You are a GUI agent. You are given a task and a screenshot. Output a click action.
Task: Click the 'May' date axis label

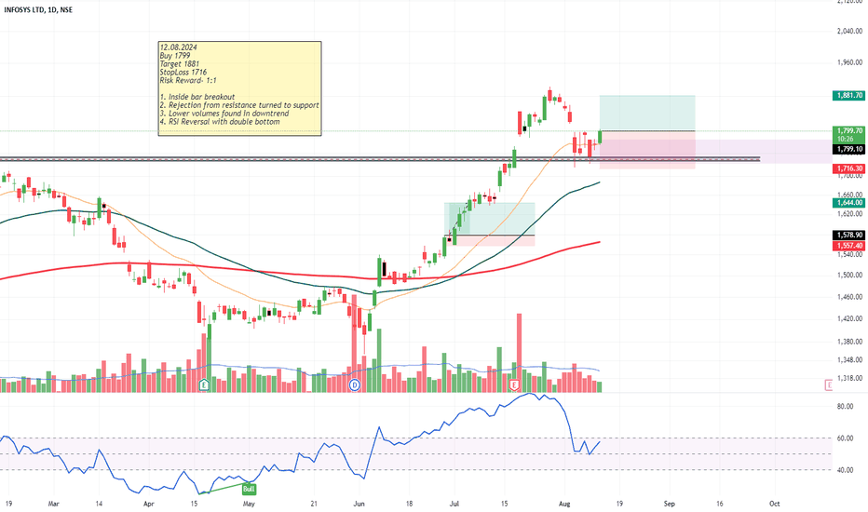coord(249,504)
